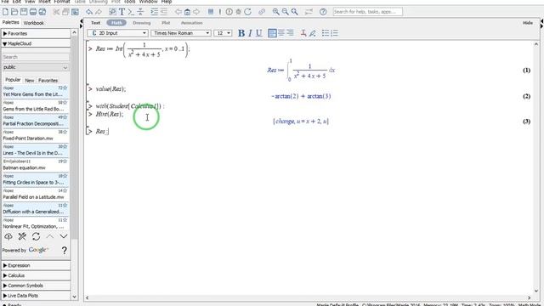Select the Popular tab in MapleCloud
The width and height of the screenshot is (544, 306).
click(x=13, y=80)
